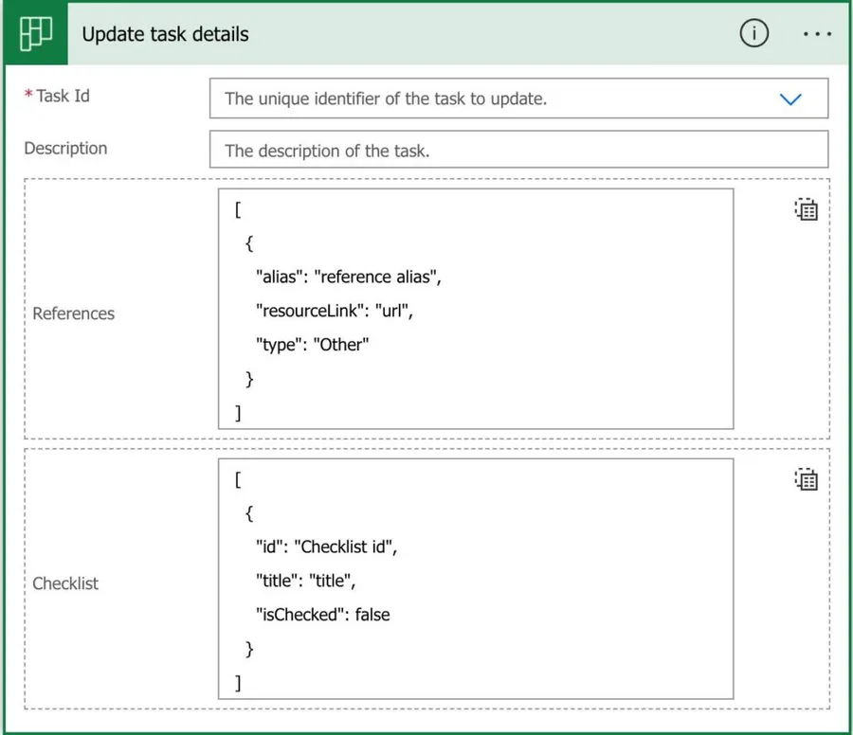The image size is (853, 735).
Task: Click the Description input field
Action: pos(517,150)
